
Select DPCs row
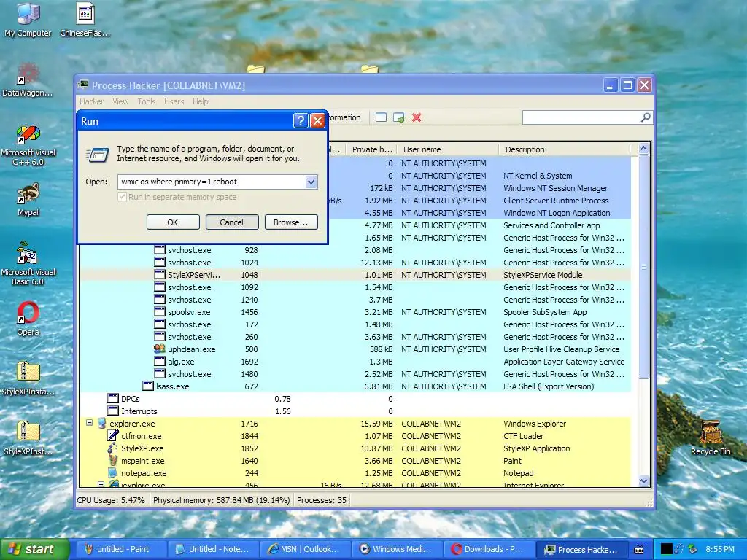tap(355, 399)
